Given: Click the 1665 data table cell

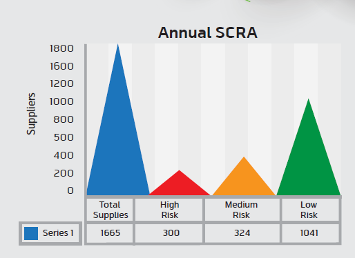Looking at the screenshot, I should 111,233.
